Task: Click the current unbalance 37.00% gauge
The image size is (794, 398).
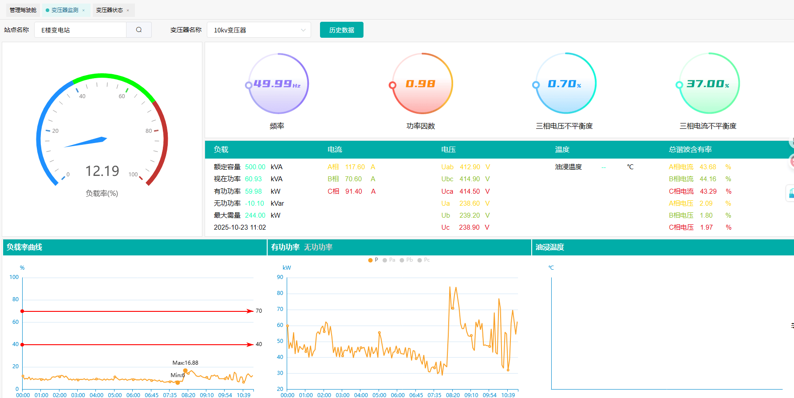Action: point(708,84)
